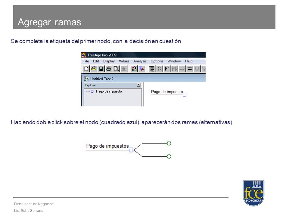
Task: Open the Ff function toolbar icon
Action: pos(141,69)
